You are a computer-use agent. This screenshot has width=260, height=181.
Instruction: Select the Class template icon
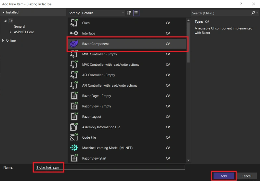tap(74, 23)
